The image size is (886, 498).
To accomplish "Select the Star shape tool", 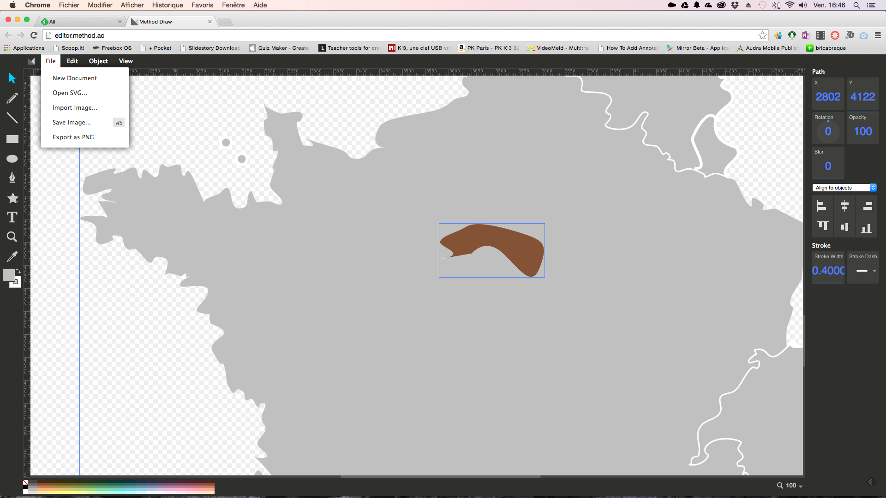I will pos(12,198).
